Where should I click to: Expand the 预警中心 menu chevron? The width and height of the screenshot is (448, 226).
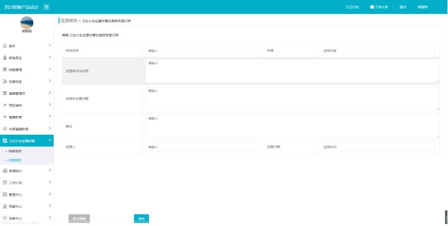pos(50,205)
